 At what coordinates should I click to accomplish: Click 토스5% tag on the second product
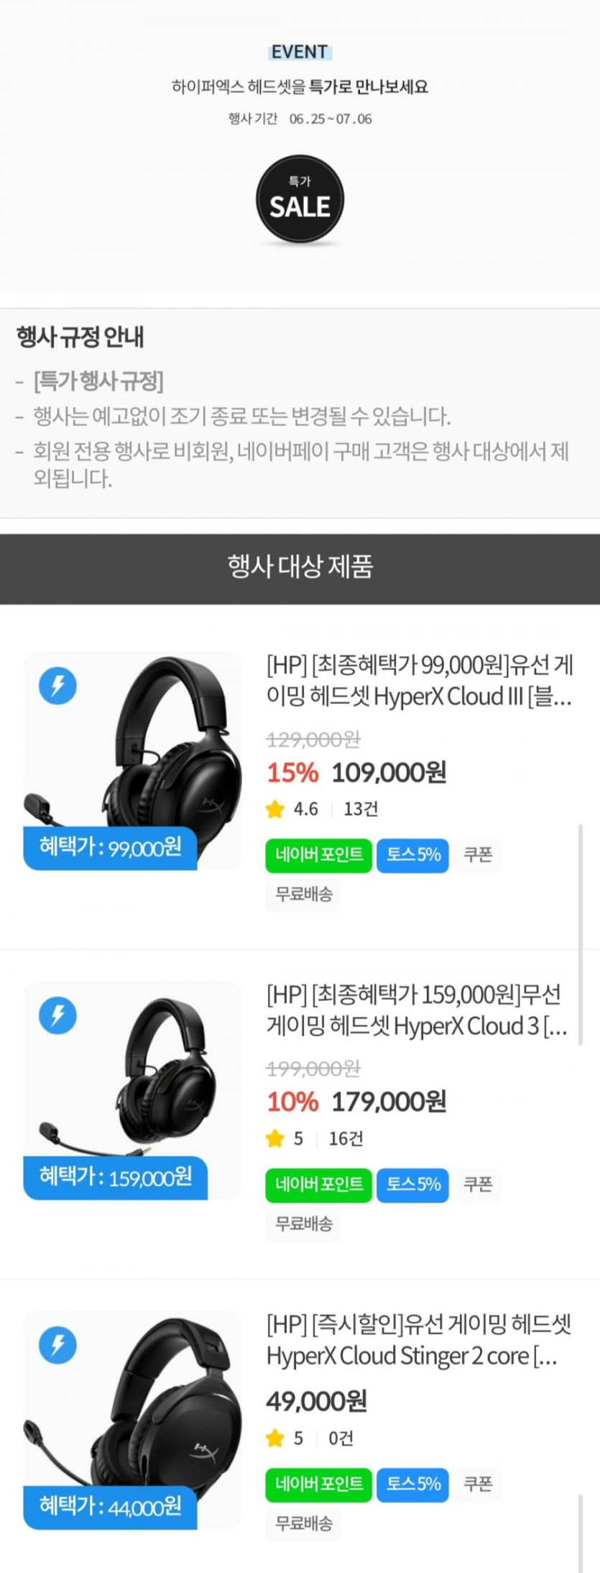[x=413, y=1185]
